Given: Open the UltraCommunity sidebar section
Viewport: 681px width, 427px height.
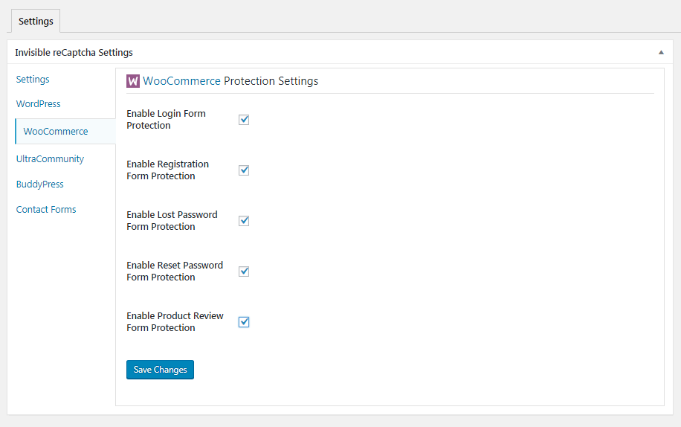Looking at the screenshot, I should [x=50, y=159].
